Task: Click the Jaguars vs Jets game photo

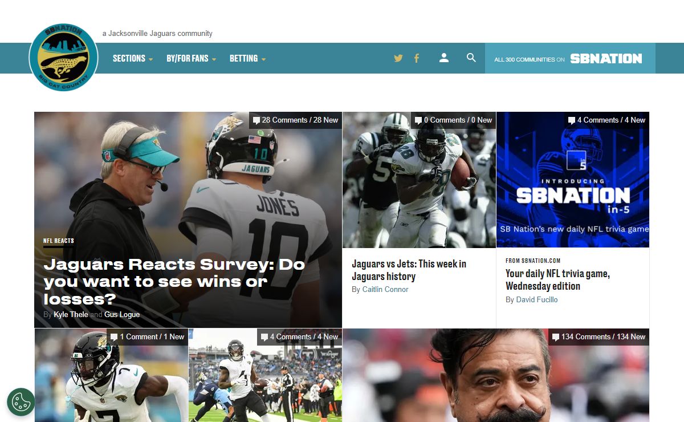Action: pyautogui.click(x=419, y=180)
